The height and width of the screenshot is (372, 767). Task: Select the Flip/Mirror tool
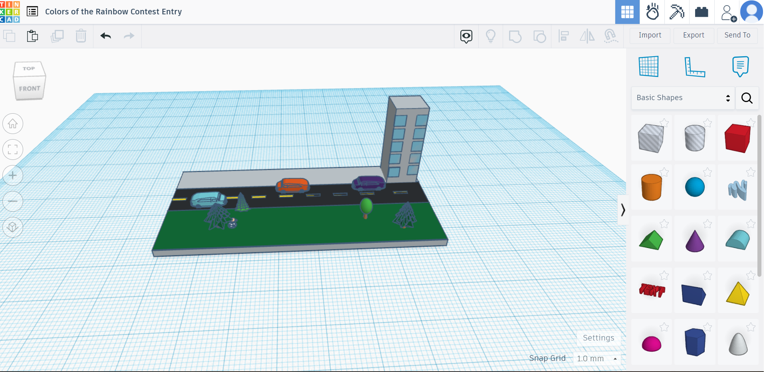[x=587, y=36]
